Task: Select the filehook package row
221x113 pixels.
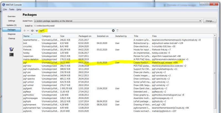Action: point(118,50)
